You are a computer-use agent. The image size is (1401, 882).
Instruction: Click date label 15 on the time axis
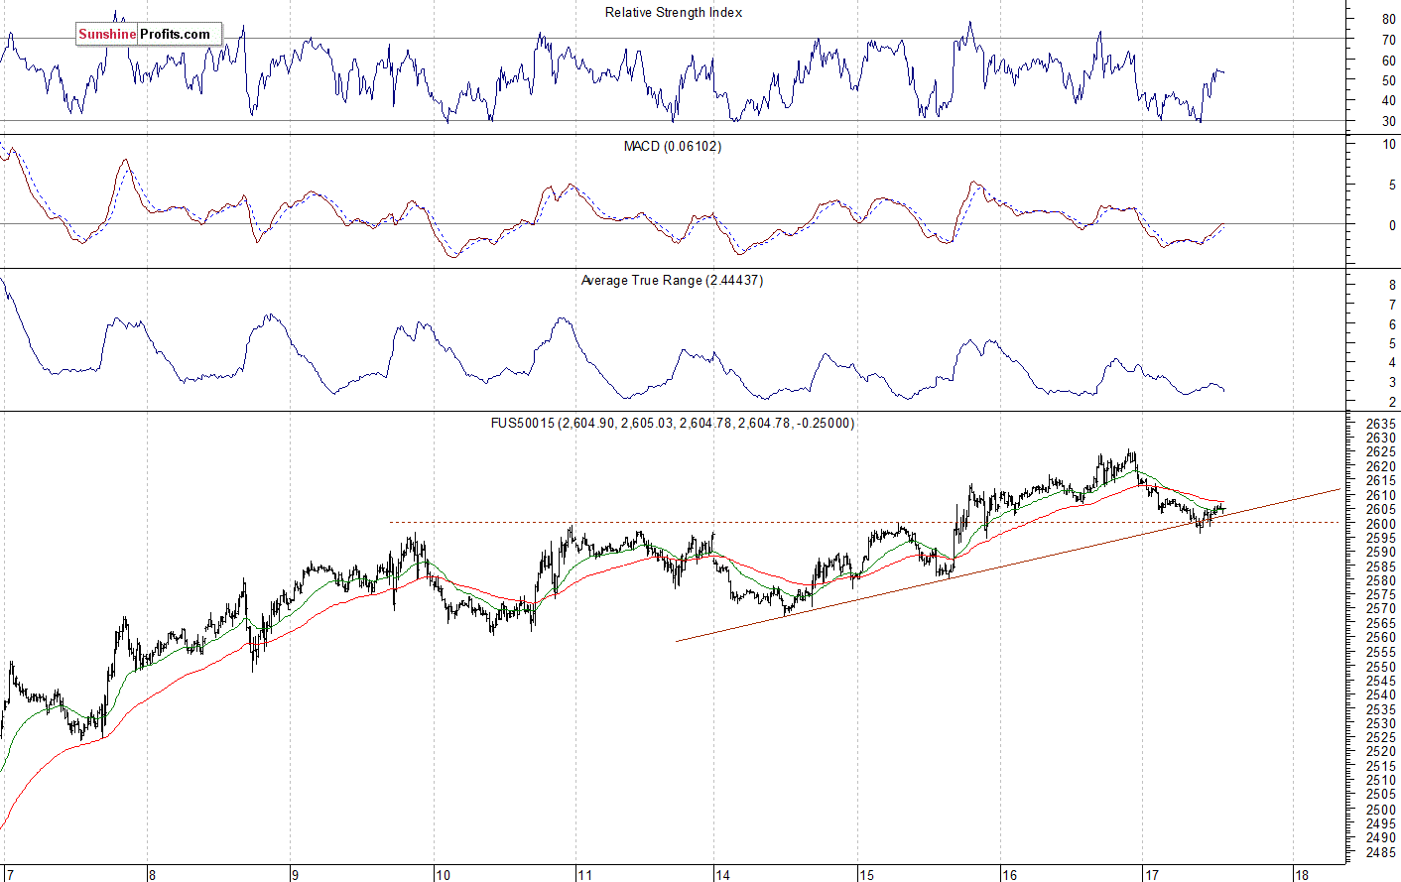coord(866,875)
